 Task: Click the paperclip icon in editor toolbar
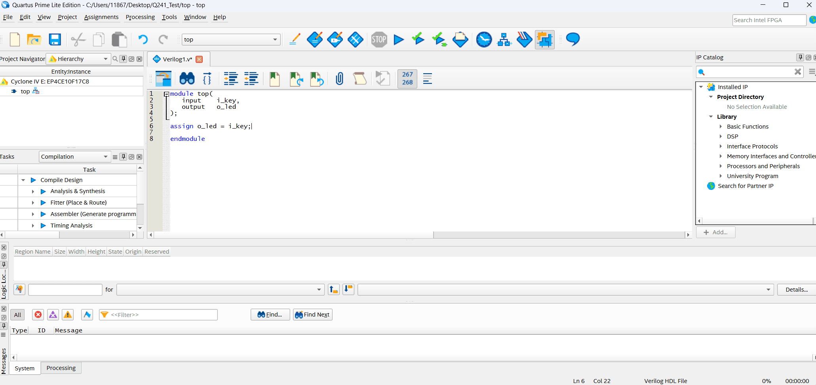pyautogui.click(x=339, y=79)
